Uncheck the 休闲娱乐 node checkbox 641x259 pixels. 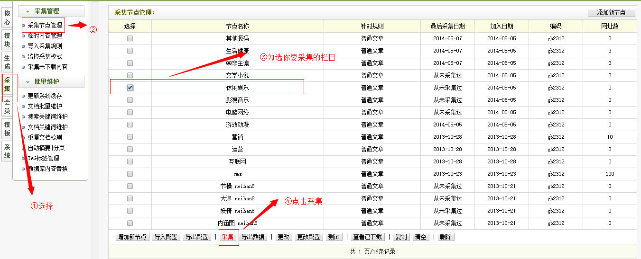[130, 88]
